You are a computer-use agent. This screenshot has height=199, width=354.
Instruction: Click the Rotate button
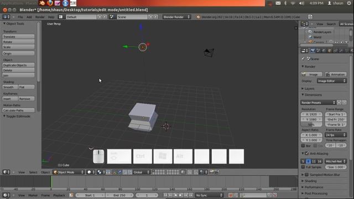(x=18, y=42)
